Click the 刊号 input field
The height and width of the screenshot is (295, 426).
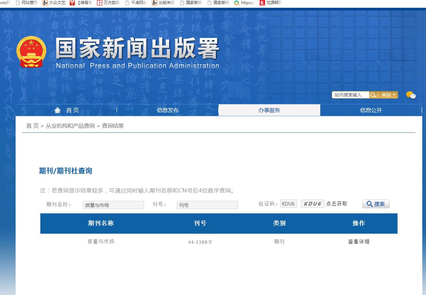point(207,205)
